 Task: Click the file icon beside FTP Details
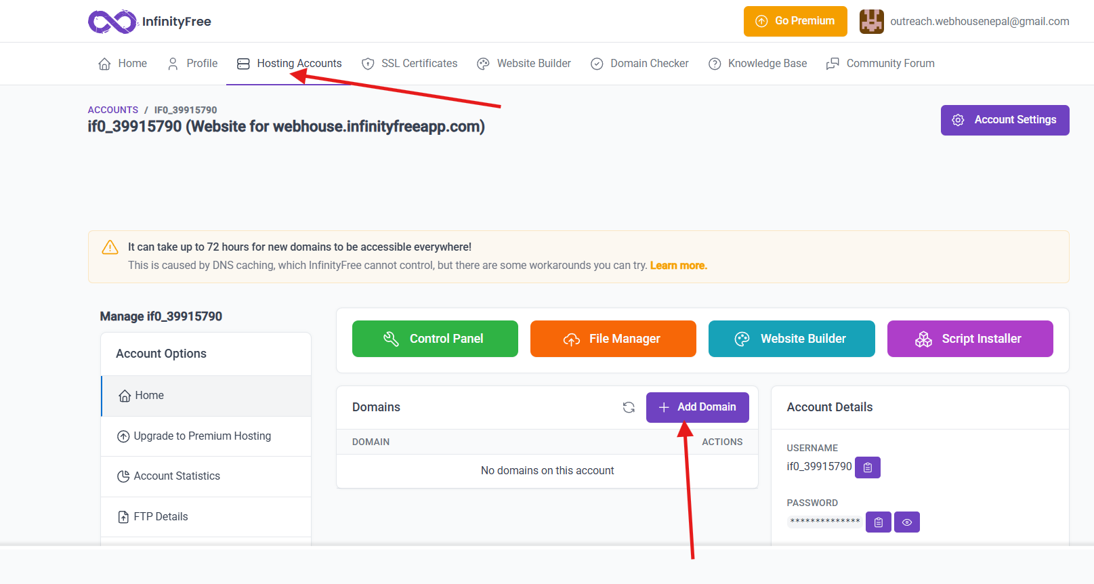123,517
